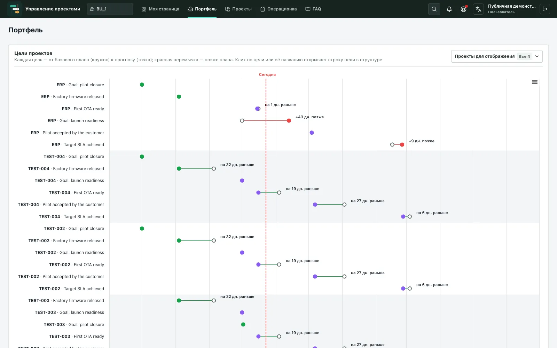Open ERP · Goal: pilot closure label
This screenshot has width=557, height=348.
click(x=80, y=85)
